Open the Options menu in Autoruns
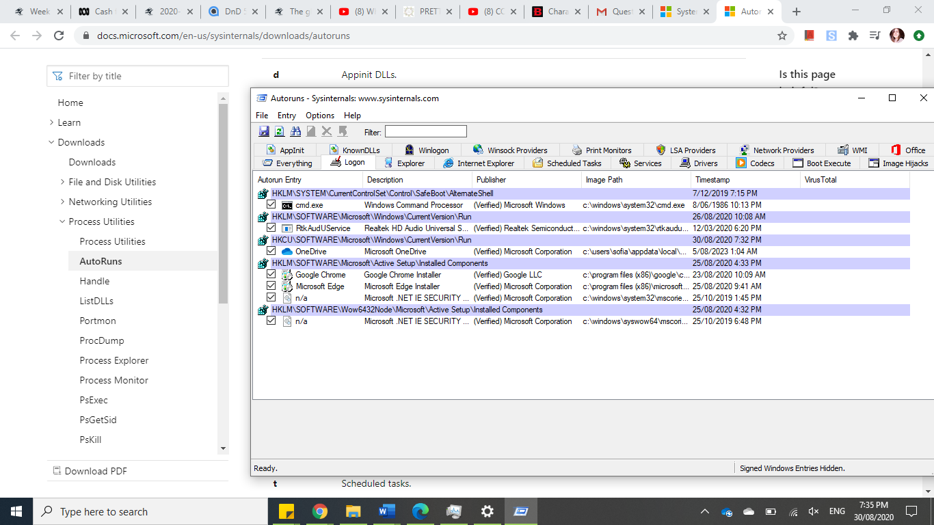This screenshot has height=525, width=934. [319, 116]
